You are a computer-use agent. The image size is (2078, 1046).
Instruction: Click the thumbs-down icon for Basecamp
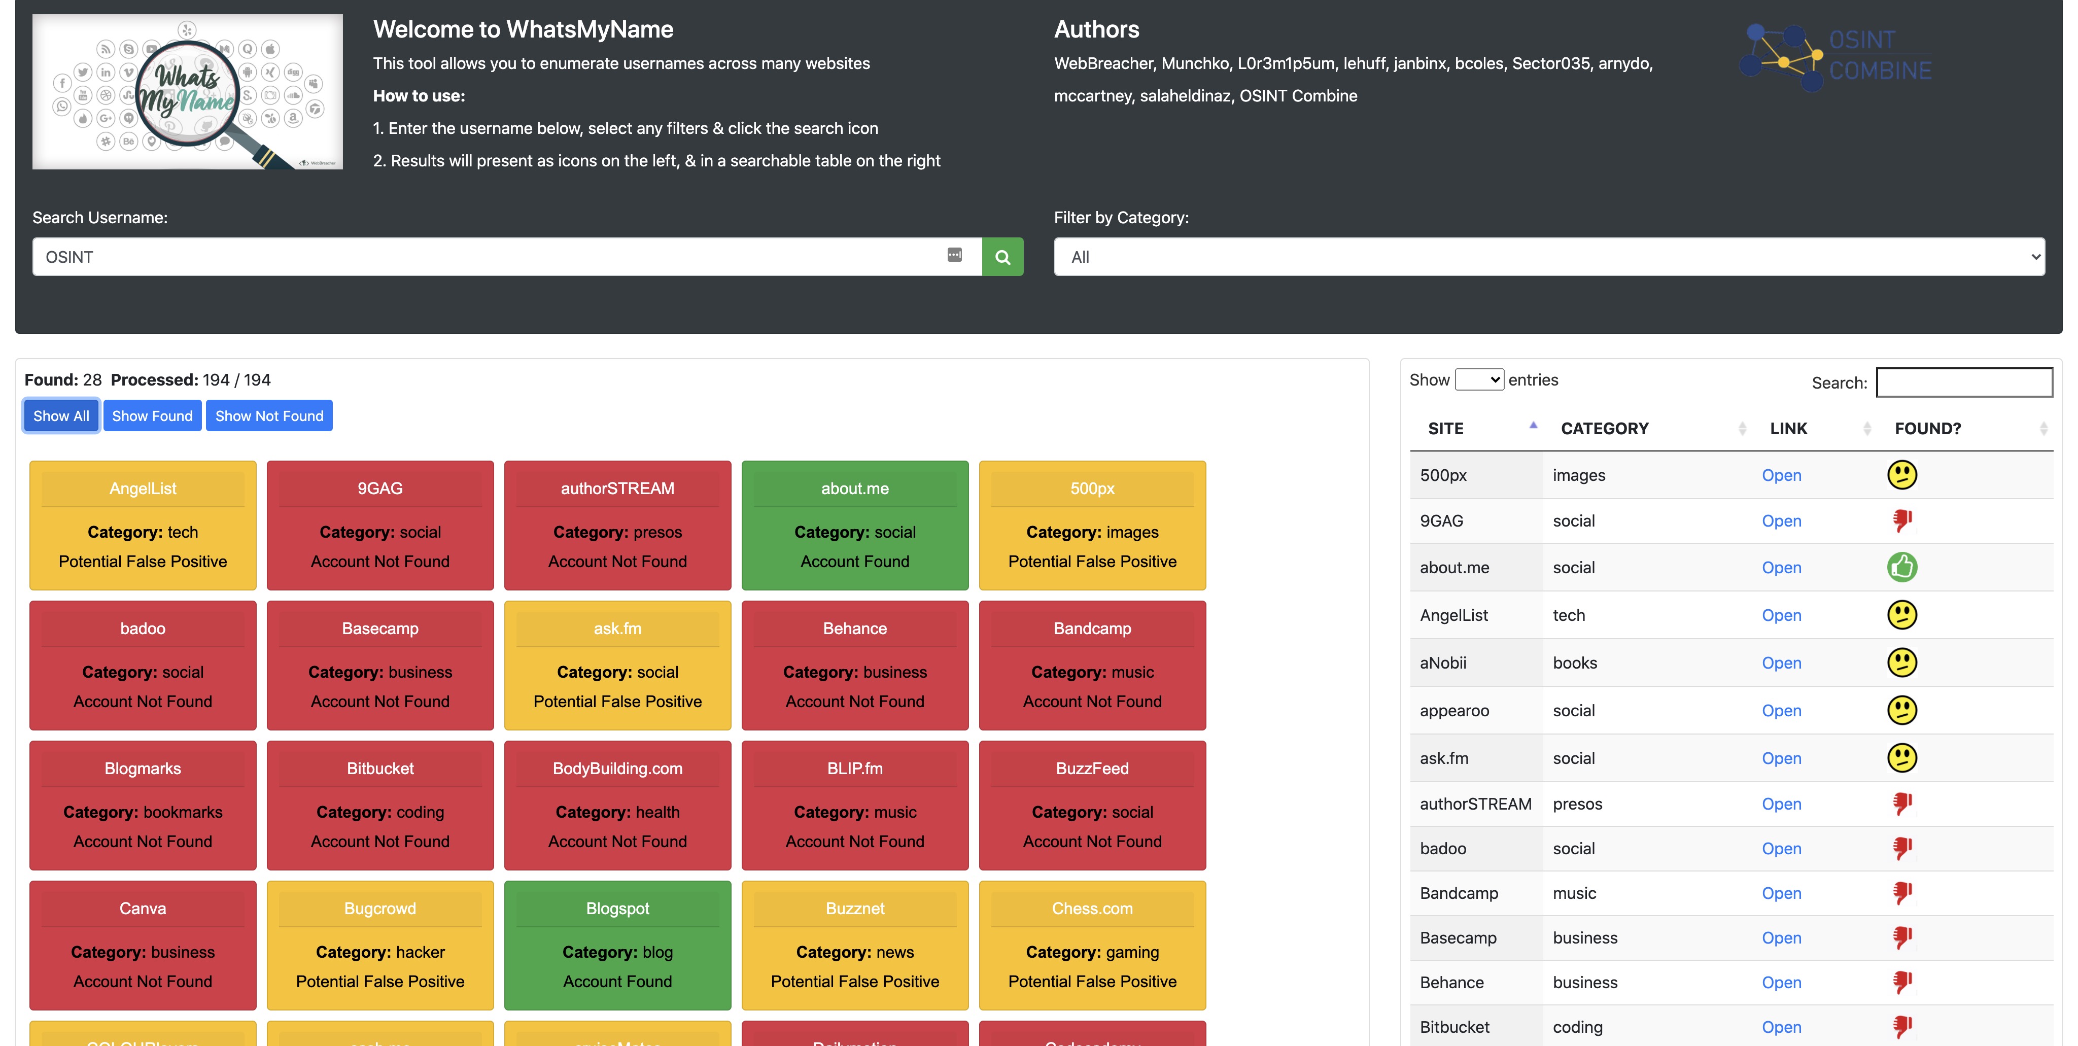1902,937
